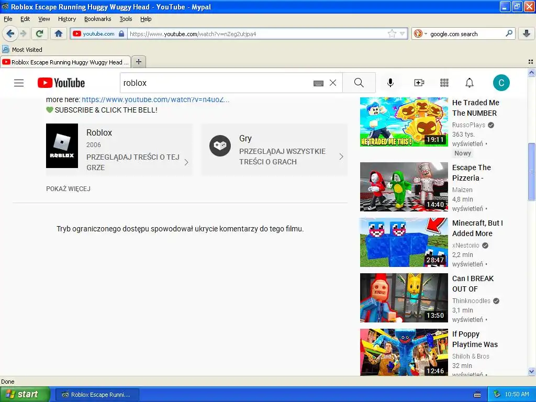The image size is (536, 402).
Task: Open the Shiloh & Bros channel name
Action: [471, 356]
